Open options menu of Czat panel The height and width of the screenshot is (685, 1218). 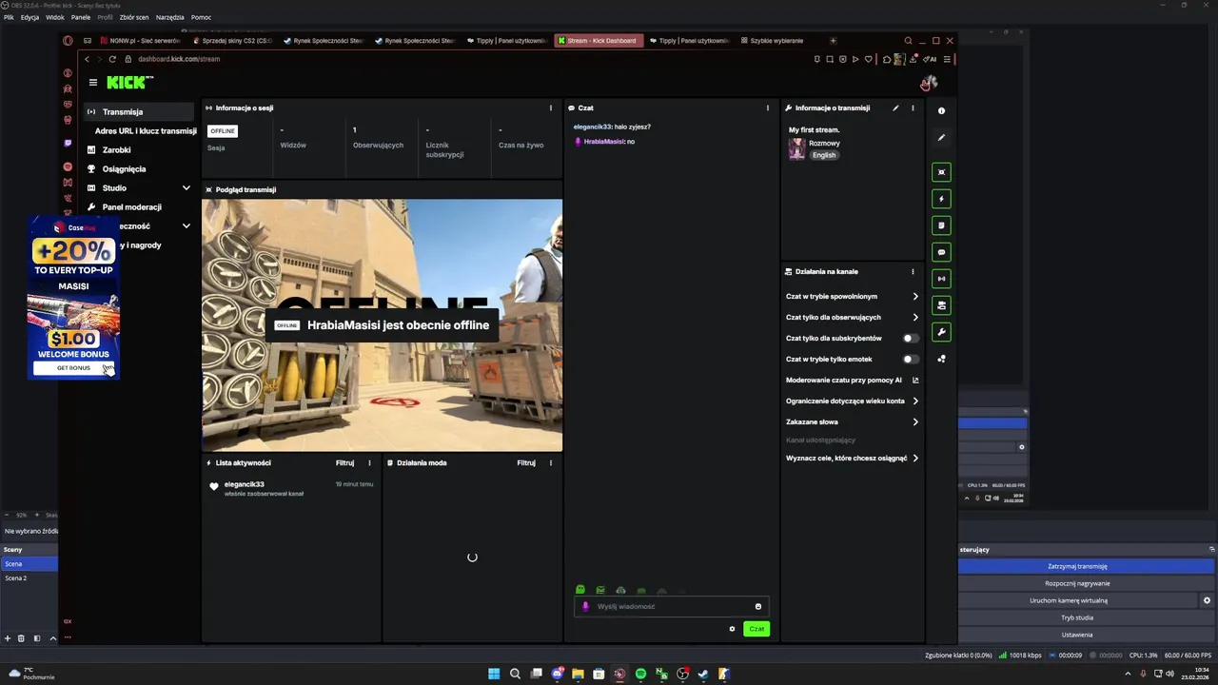[x=768, y=108]
